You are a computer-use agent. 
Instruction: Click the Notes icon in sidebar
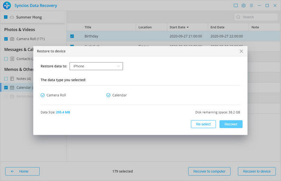pyautogui.click(x=12, y=78)
